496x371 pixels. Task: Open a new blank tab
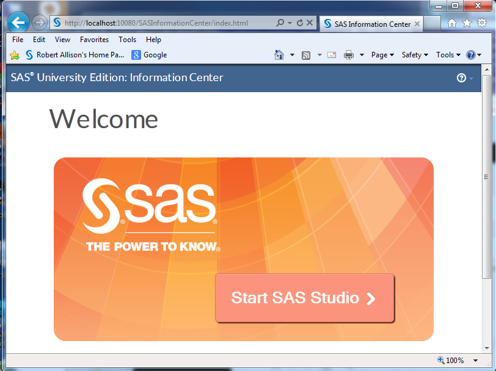coord(432,24)
